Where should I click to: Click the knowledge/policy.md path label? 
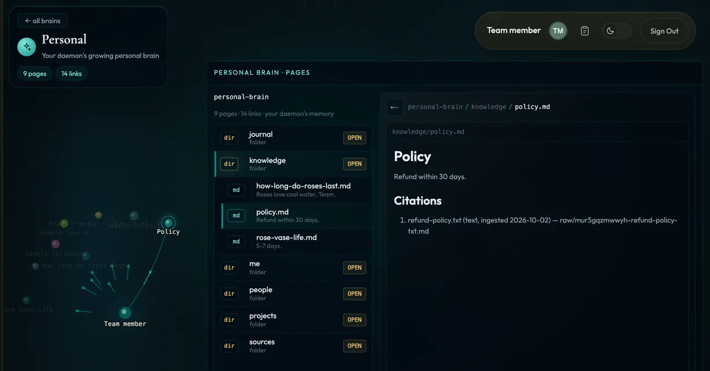click(x=428, y=132)
